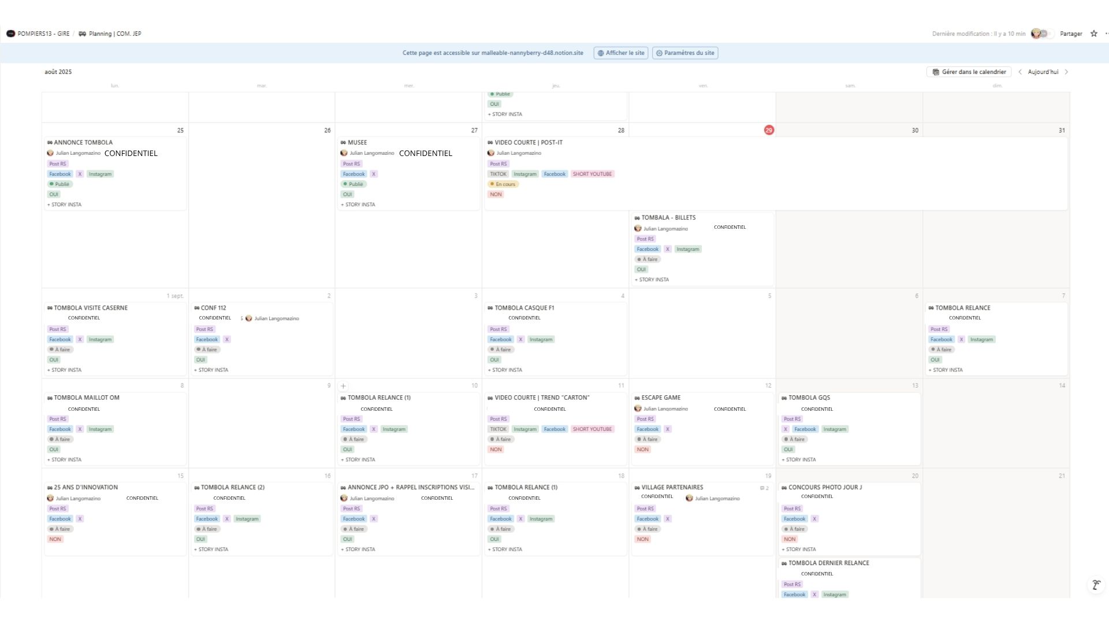Click the more options ellipsis at top right
The height and width of the screenshot is (624, 1109).
tap(1106, 34)
